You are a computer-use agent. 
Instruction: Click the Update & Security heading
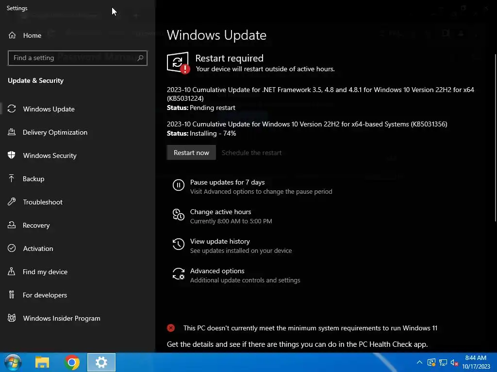pyautogui.click(x=36, y=80)
